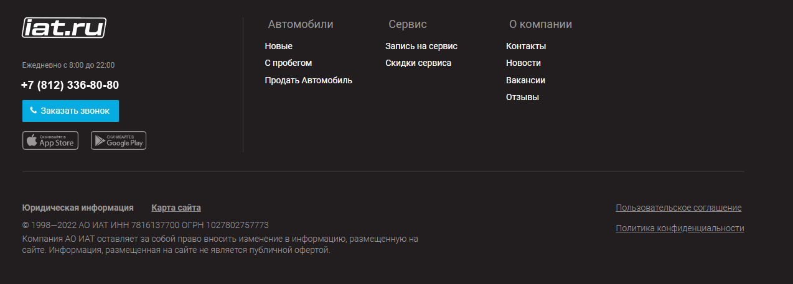This screenshot has width=793, height=284.
Task: Open Пользовательское соглашение link
Action: coord(678,208)
